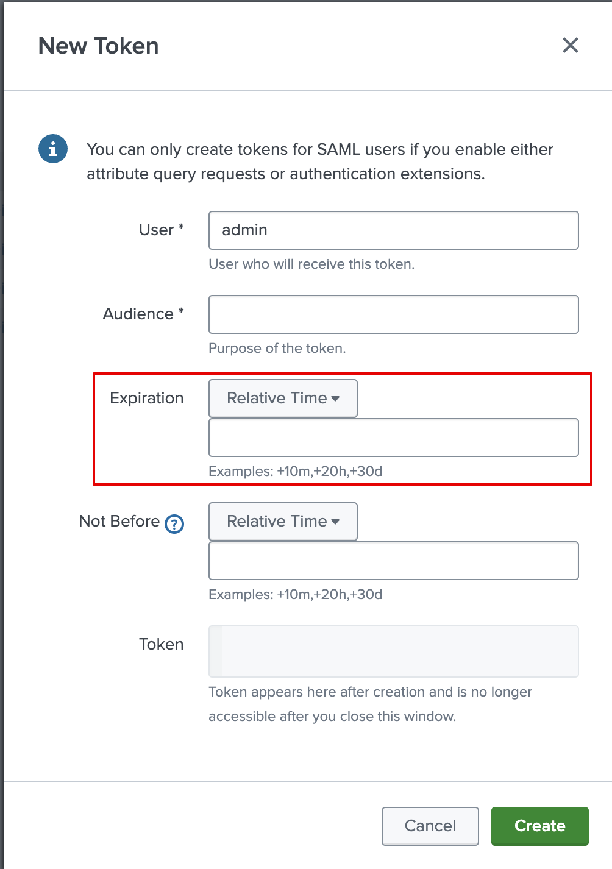Screen dimensions: 612x869
Task: Click the grayed-out Token field
Action: tap(393, 651)
